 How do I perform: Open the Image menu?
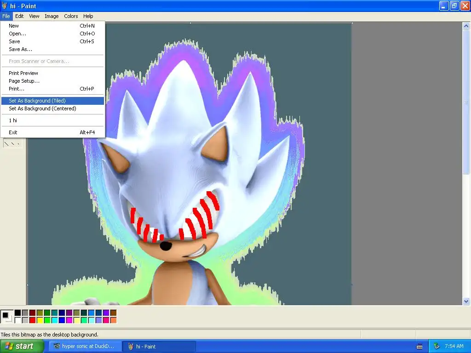tap(52, 16)
